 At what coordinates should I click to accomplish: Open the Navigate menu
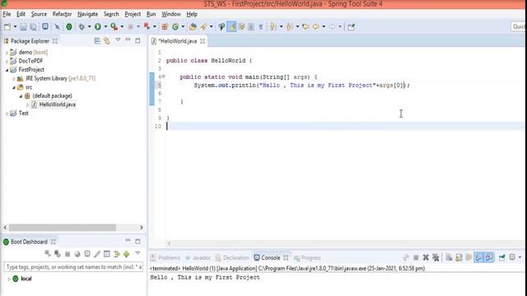coord(88,14)
